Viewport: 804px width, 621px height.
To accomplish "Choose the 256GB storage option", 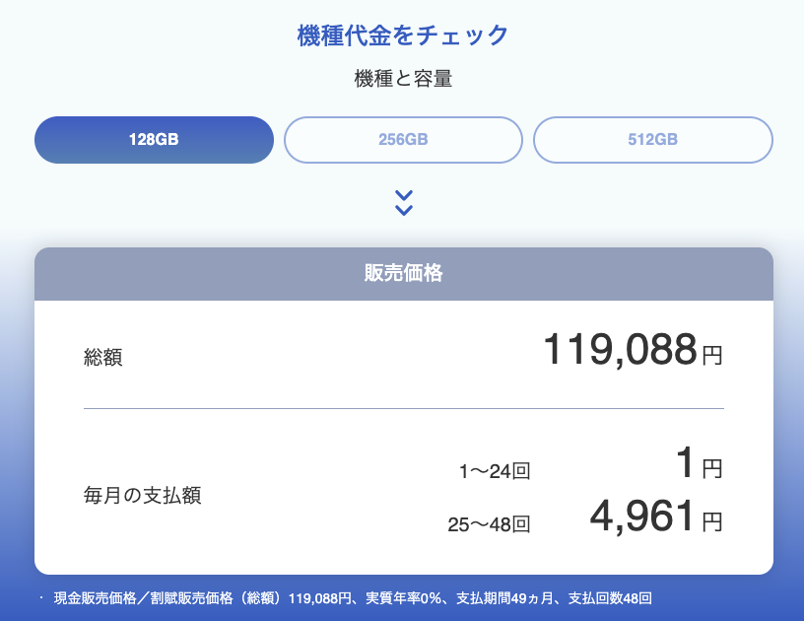I will click(403, 140).
